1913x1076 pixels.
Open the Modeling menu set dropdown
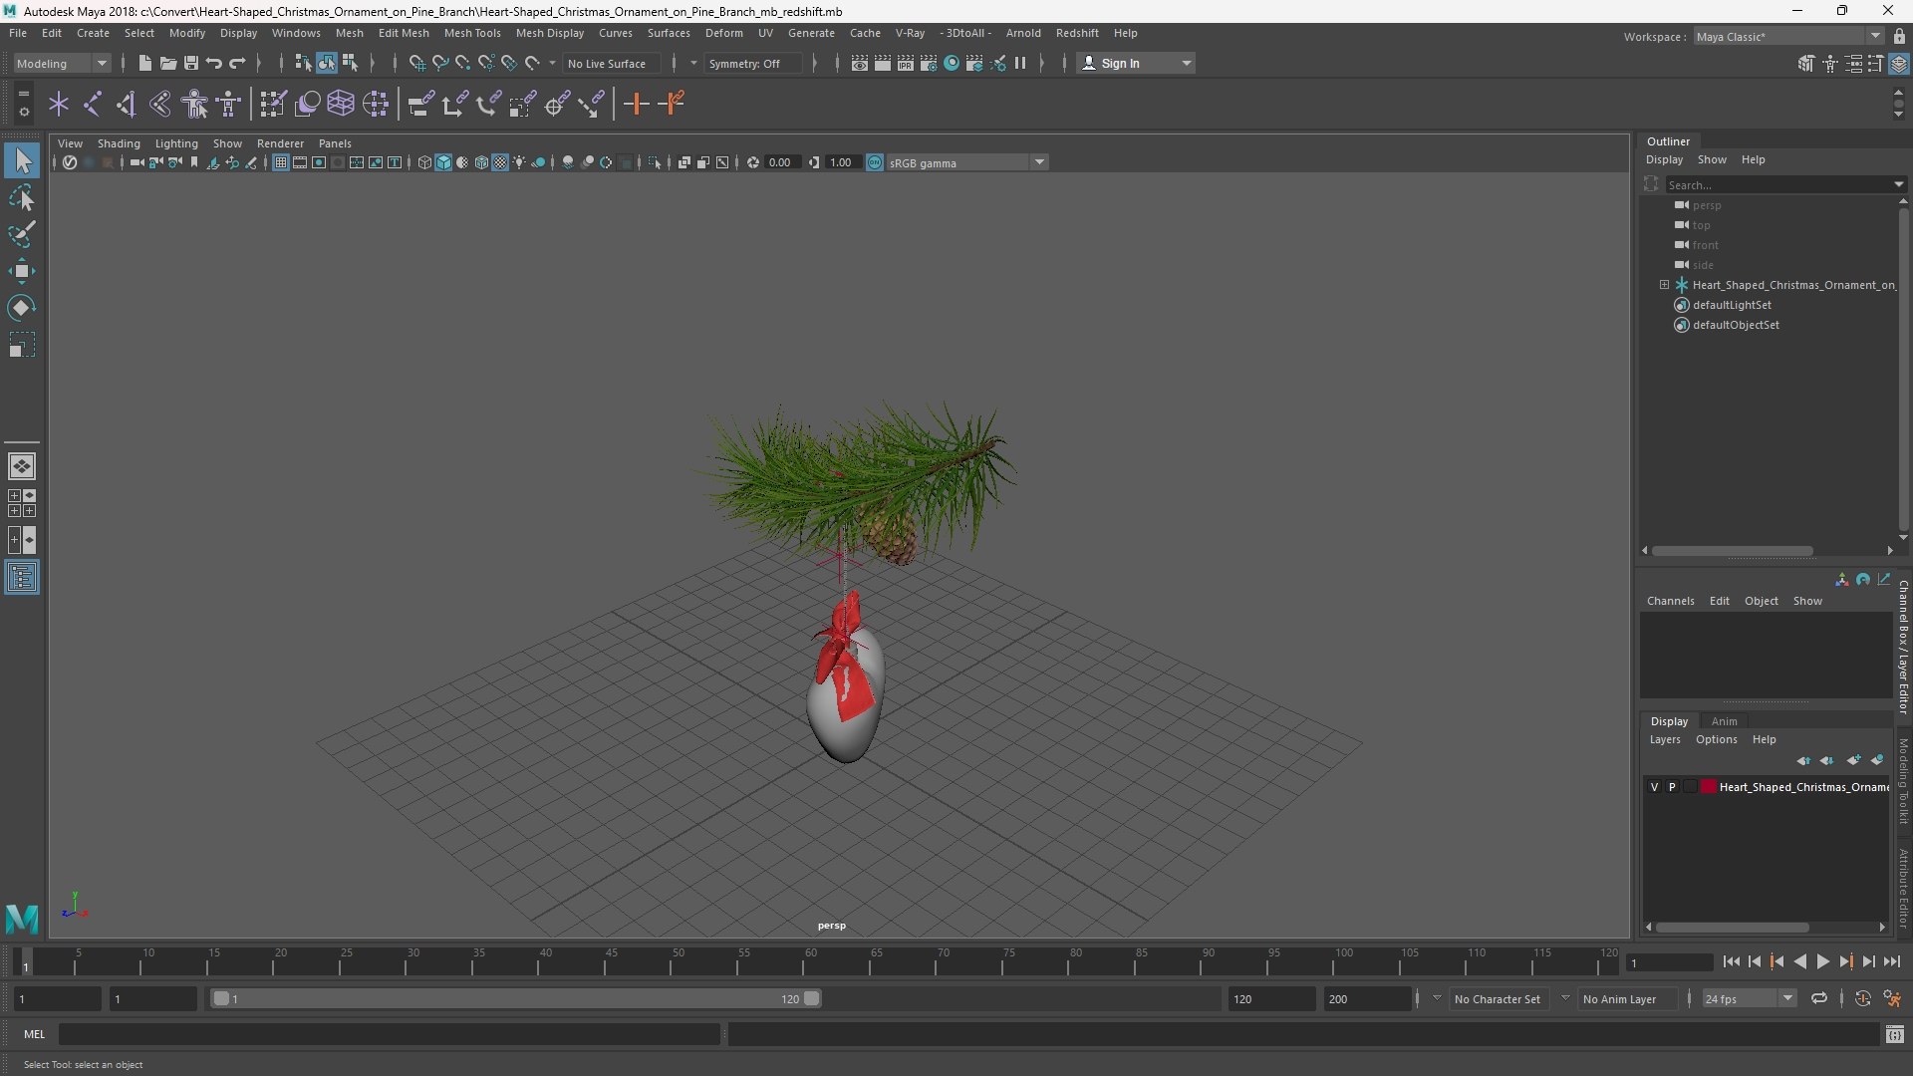pos(62,63)
